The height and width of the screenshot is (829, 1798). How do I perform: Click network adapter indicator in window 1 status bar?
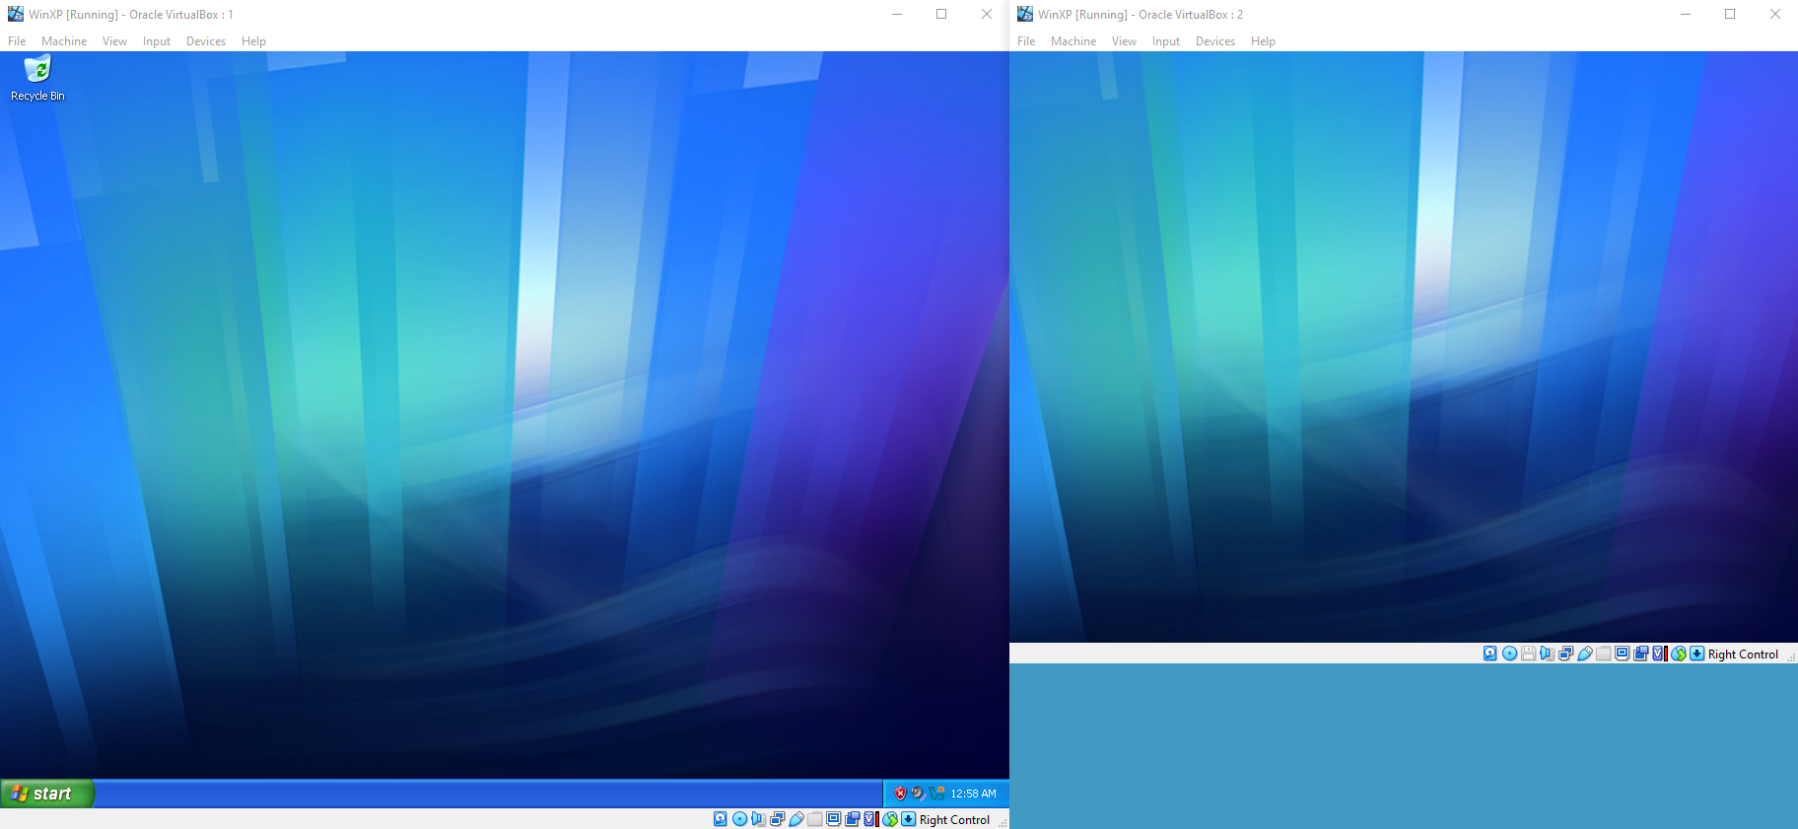point(777,819)
